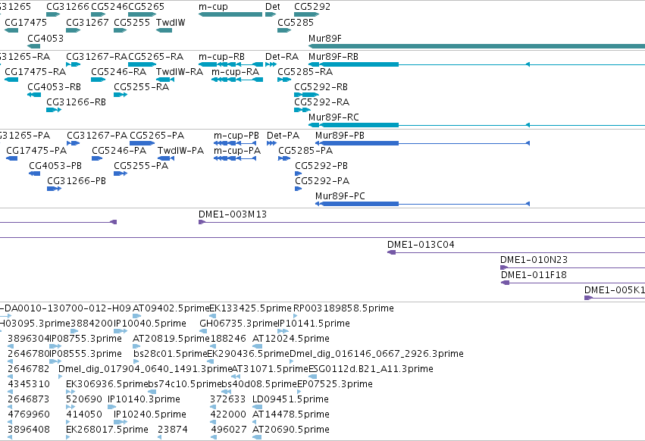Open the DME1-010N23 BAC label

[x=534, y=260]
